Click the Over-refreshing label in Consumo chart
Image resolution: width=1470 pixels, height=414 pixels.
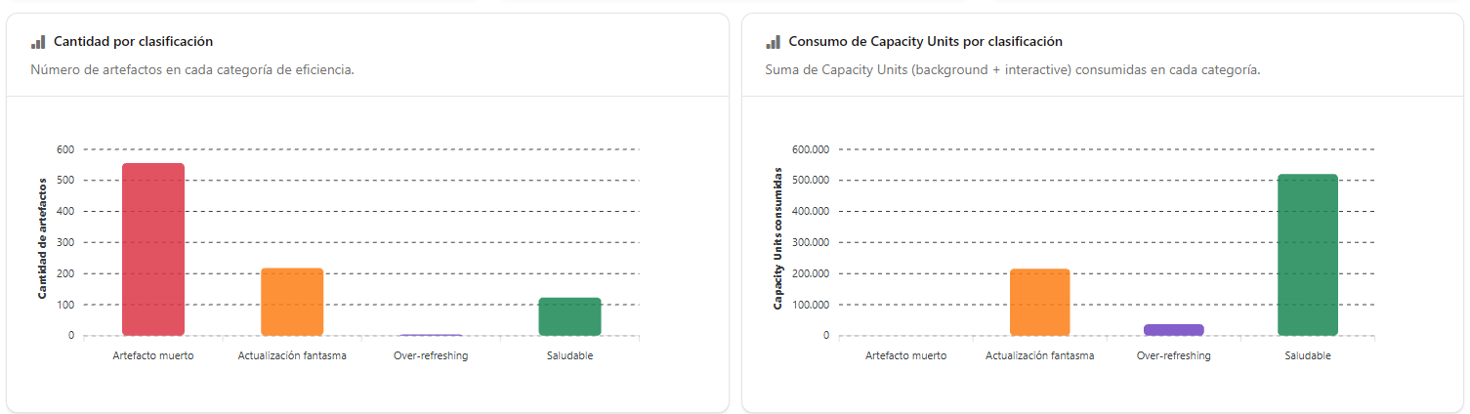tap(1174, 355)
